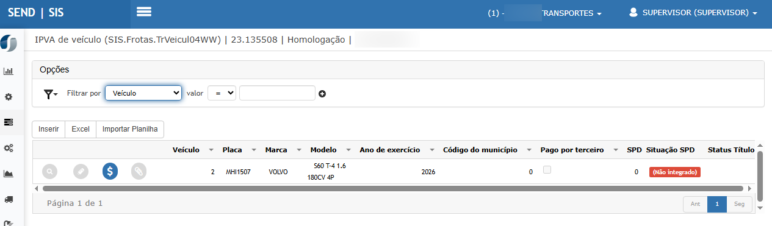
Task: Click the plus icon to add filter
Action: tap(322, 94)
